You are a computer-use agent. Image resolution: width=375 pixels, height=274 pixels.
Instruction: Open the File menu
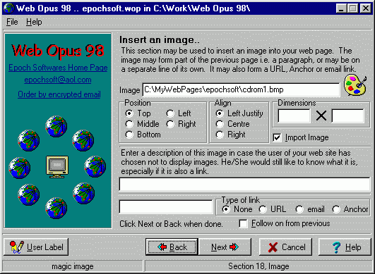click(x=12, y=22)
